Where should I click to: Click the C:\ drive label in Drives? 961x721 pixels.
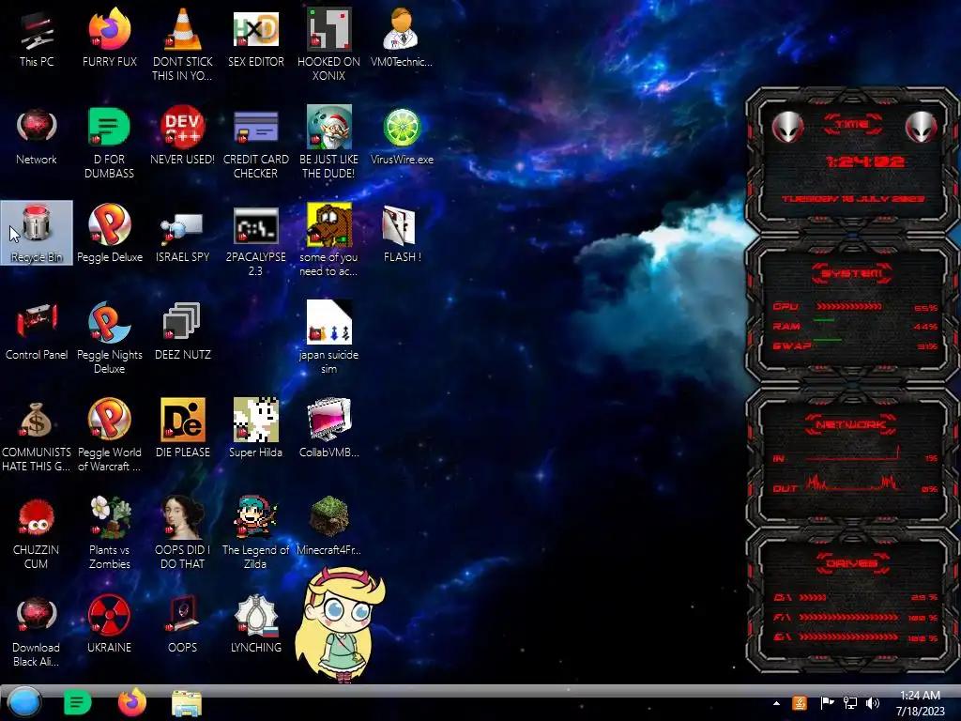(x=783, y=597)
